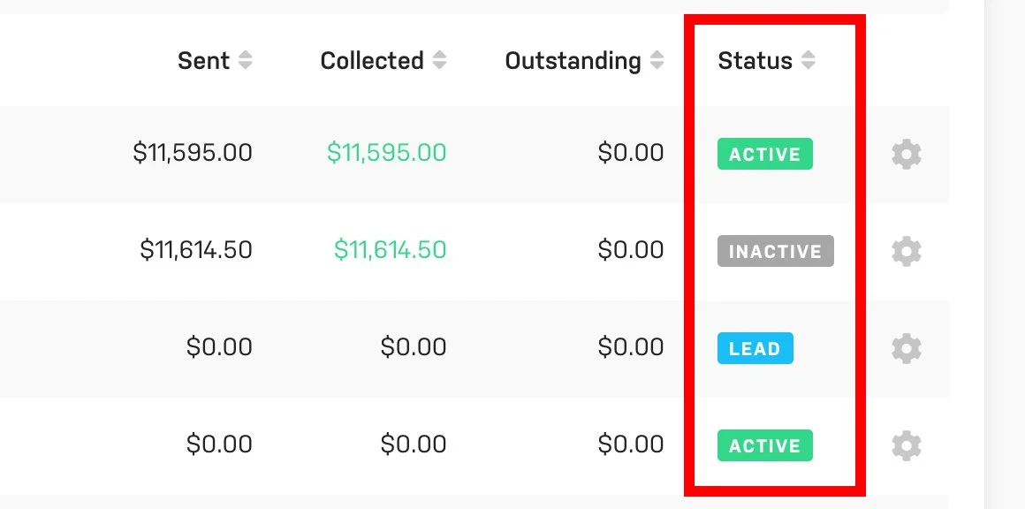This screenshot has width=1025, height=509.
Task: Select the green $11,614.50 collected value
Action: pos(389,250)
